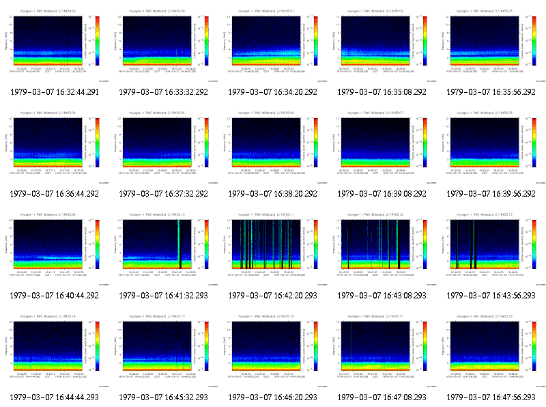This screenshot has height=407, width=546.
Task: Click timestamp text 1979-03-07 16:47:56.293
Action: click(491, 397)
